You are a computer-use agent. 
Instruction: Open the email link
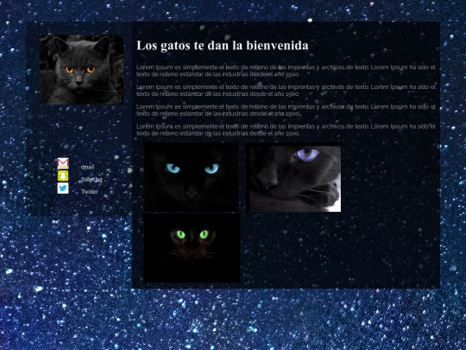pyautogui.click(x=87, y=167)
